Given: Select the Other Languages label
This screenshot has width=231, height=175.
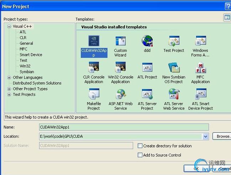Looking at the screenshot, I should 28,77.
